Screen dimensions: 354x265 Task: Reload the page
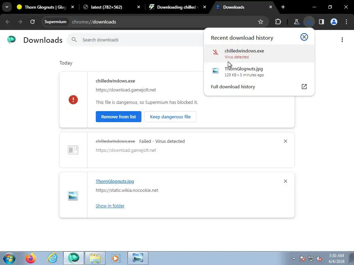point(32,22)
